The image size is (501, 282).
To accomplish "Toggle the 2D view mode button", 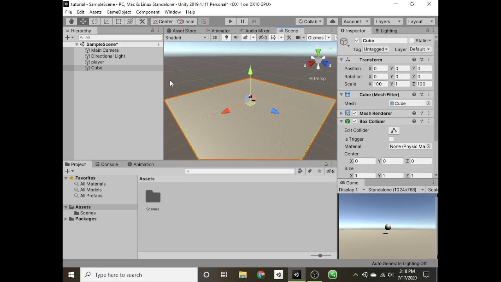I will click(x=215, y=38).
